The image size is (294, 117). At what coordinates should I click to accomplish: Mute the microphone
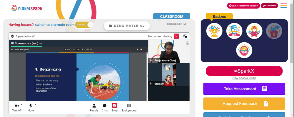(31, 108)
